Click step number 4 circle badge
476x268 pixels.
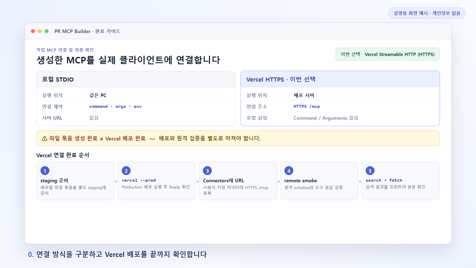click(x=289, y=171)
